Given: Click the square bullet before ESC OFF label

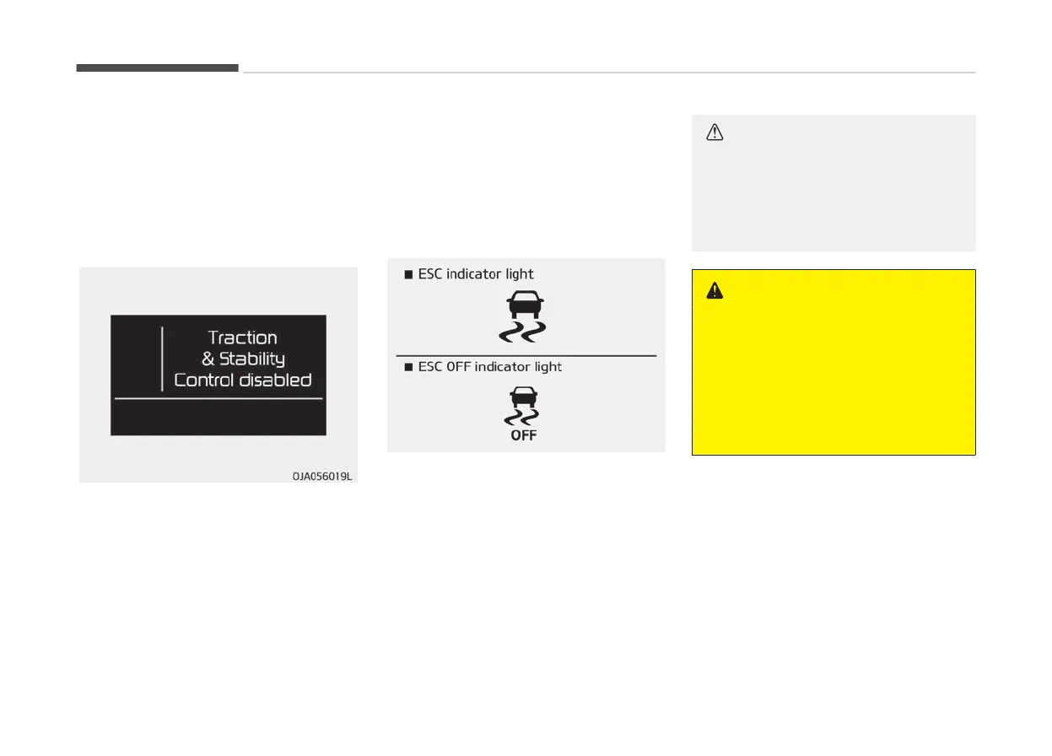Looking at the screenshot, I should coord(407,367).
